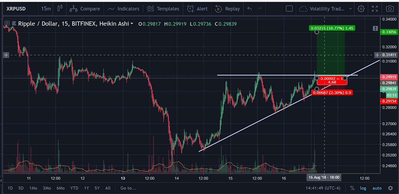Screen dimensions: 399x194
Task: Take a chart snapshot with camera
Action: click(x=390, y=9)
